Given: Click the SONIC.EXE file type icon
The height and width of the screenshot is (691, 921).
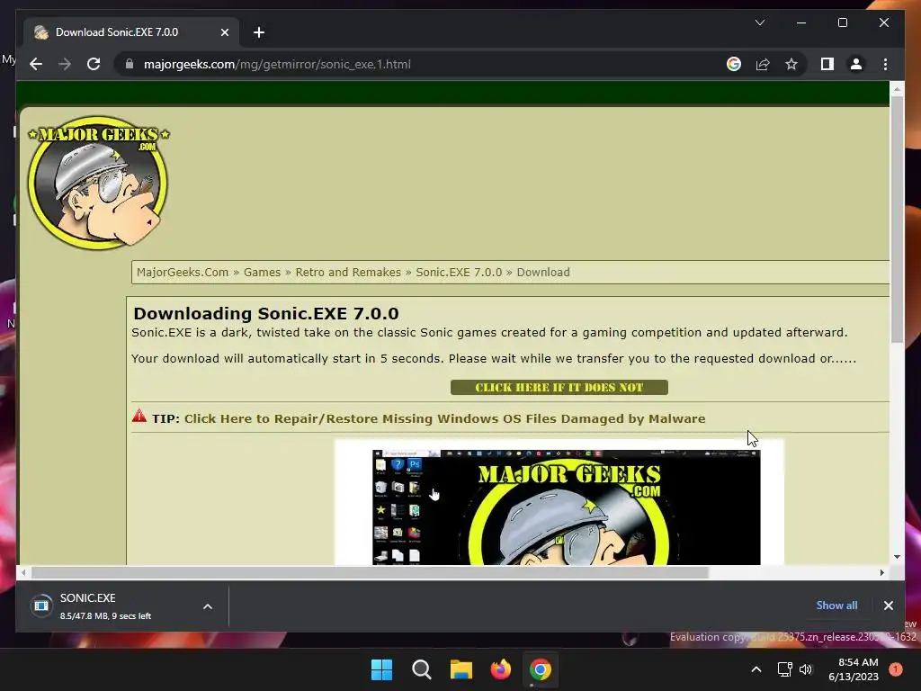Looking at the screenshot, I should (x=41, y=606).
